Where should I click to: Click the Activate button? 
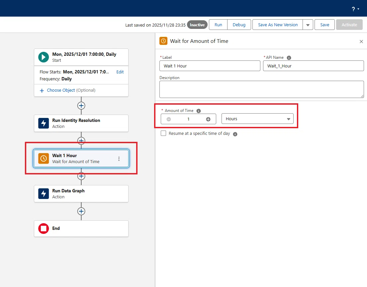click(349, 25)
